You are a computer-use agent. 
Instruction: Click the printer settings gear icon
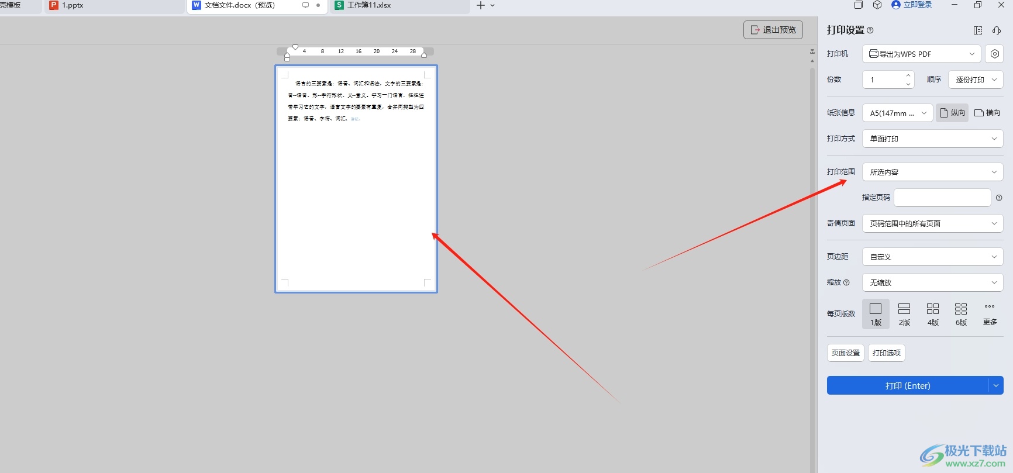(x=994, y=54)
